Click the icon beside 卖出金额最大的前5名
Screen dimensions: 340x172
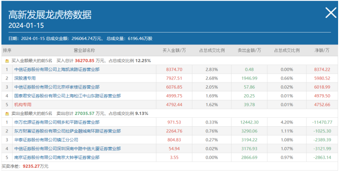7,114
